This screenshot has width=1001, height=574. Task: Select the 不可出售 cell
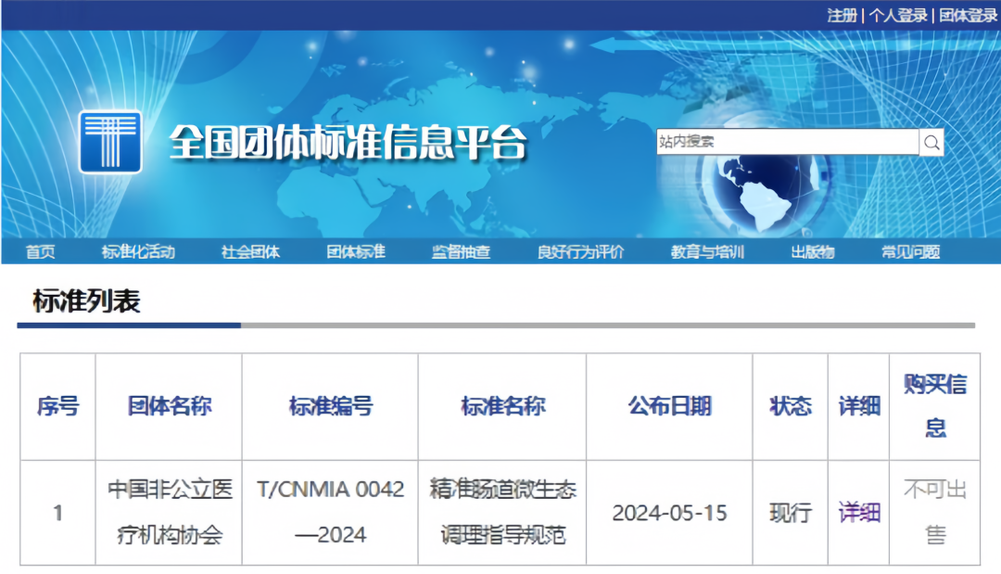click(x=935, y=512)
